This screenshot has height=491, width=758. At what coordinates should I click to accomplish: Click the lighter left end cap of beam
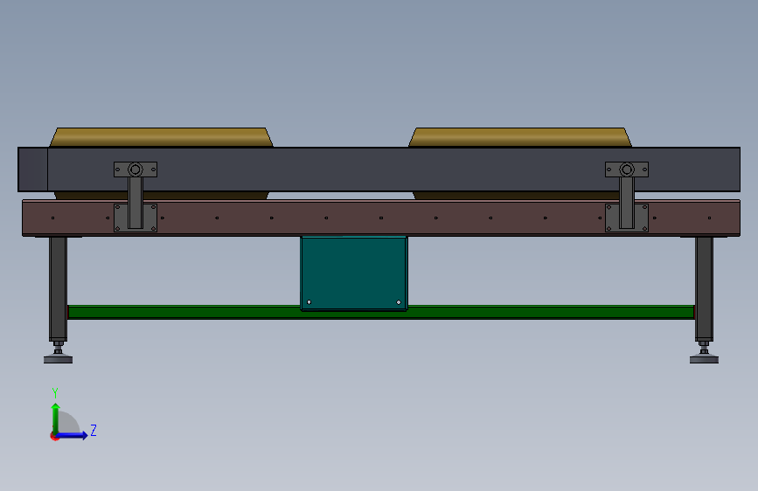33,169
